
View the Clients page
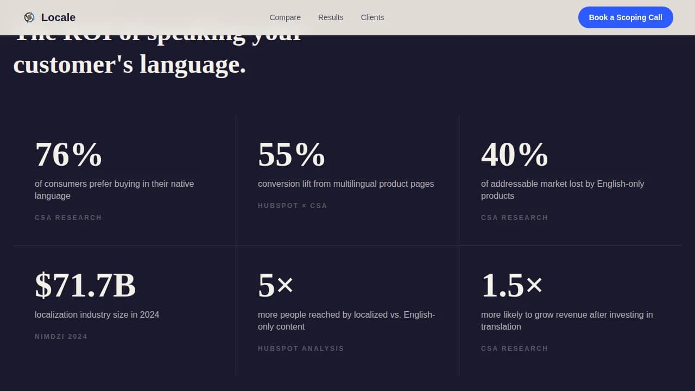pyautogui.click(x=372, y=17)
